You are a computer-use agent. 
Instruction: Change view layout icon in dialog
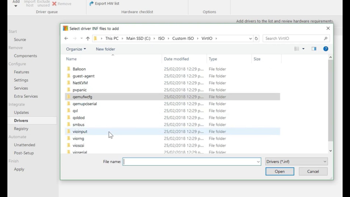tap(297, 49)
